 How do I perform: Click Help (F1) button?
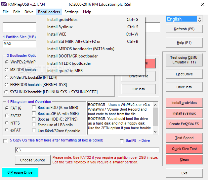pyautogui.click(x=184, y=43)
